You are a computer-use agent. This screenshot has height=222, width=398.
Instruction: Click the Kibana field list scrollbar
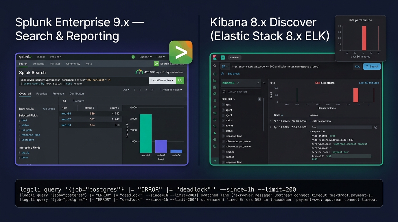263,114
